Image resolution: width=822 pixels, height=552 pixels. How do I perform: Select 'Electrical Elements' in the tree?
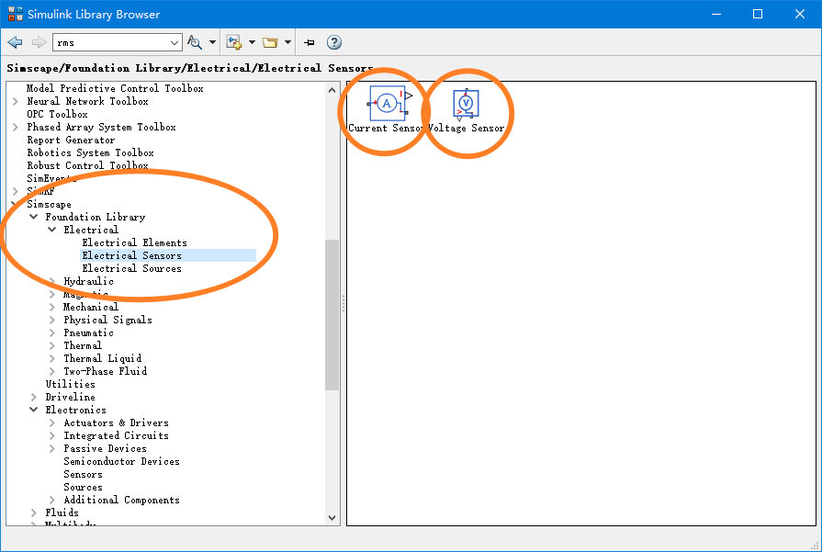(134, 242)
